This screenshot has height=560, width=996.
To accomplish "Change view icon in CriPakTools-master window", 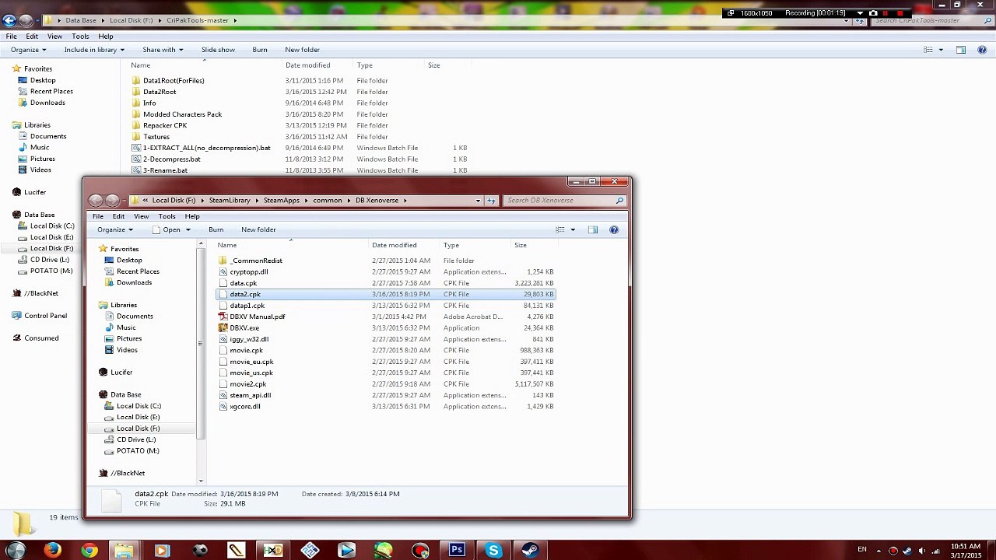I will point(928,50).
